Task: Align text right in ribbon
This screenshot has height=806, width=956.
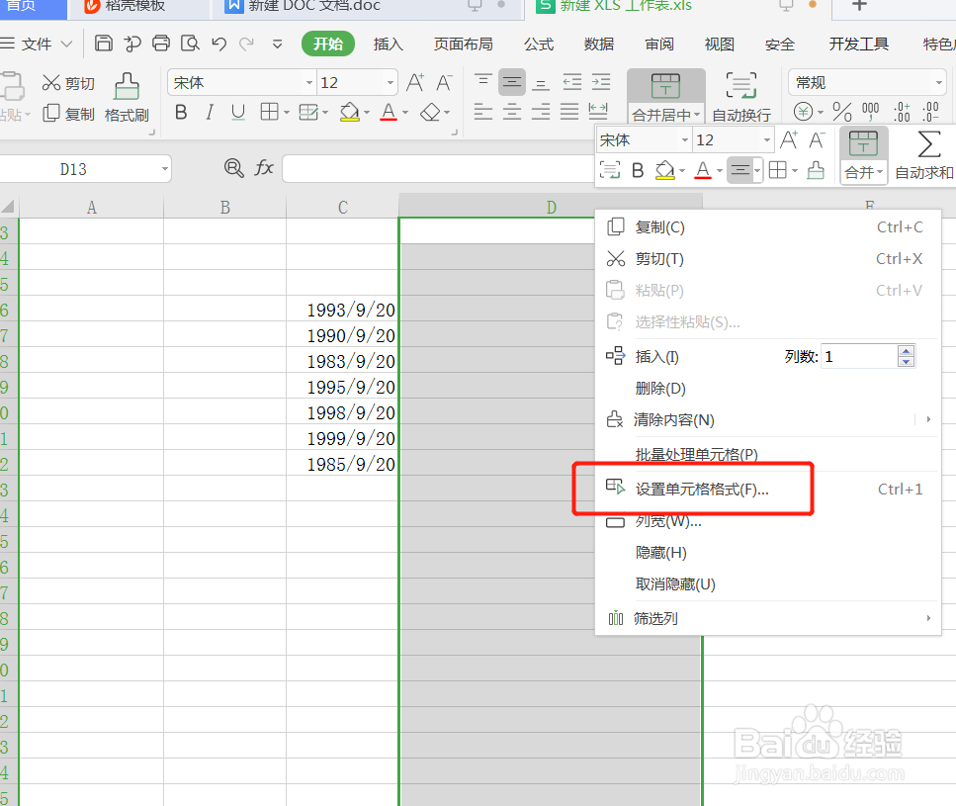Action: pos(541,111)
